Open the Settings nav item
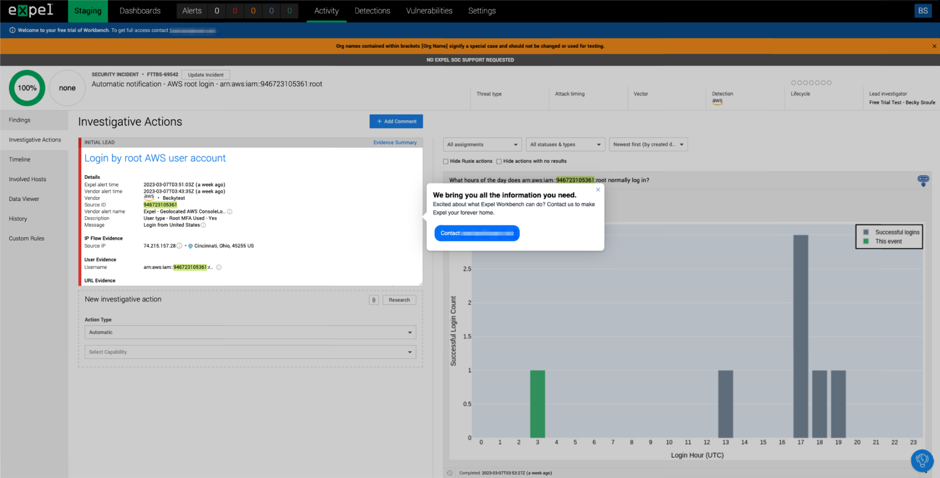940x478 pixels. click(482, 11)
